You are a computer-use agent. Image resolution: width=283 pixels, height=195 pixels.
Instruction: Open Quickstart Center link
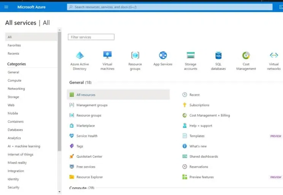[x=89, y=156]
